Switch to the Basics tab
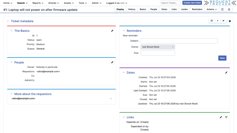The image size is (237, 133). (x=143, y=9)
